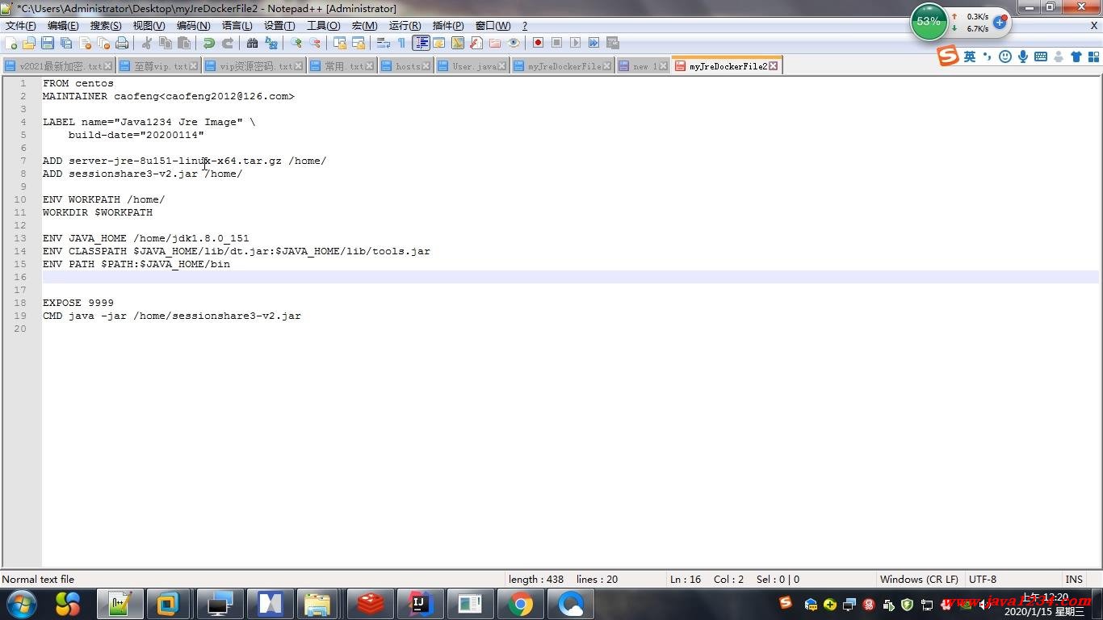Image resolution: width=1103 pixels, height=620 pixels.
Task: Click the Print toolbar icon
Action: [122, 43]
